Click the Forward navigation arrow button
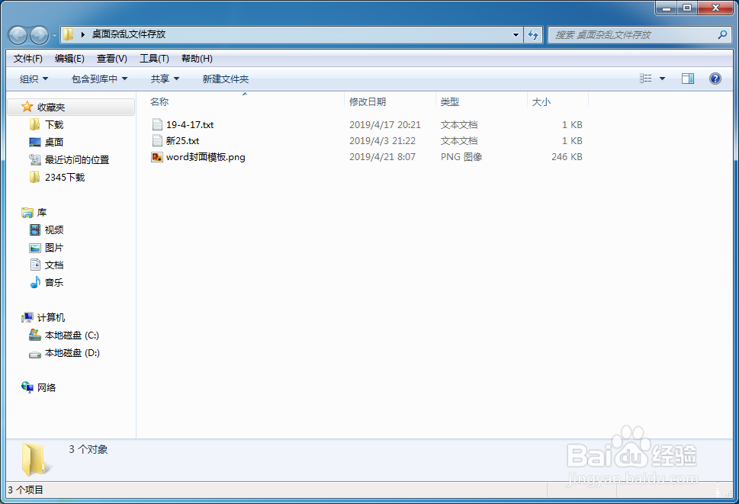739x504 pixels. pos(39,35)
